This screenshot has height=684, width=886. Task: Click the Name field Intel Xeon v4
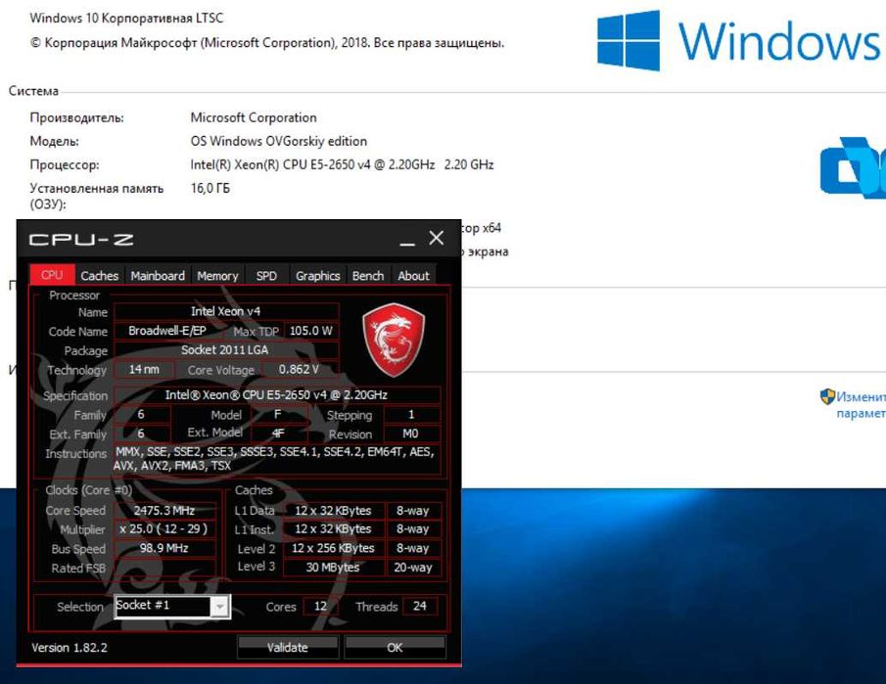(225, 311)
